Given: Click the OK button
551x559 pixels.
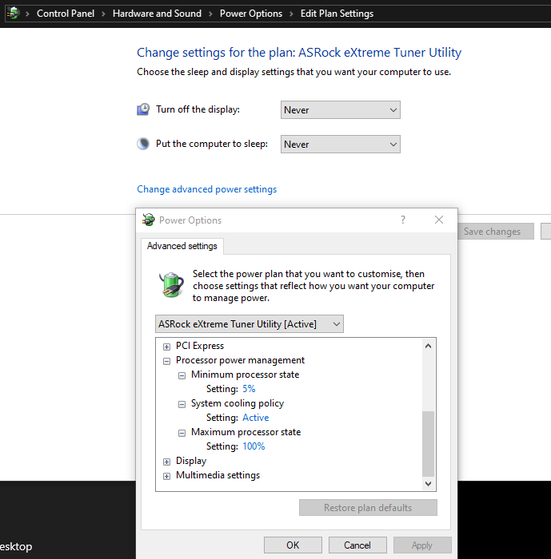Looking at the screenshot, I should (x=293, y=545).
